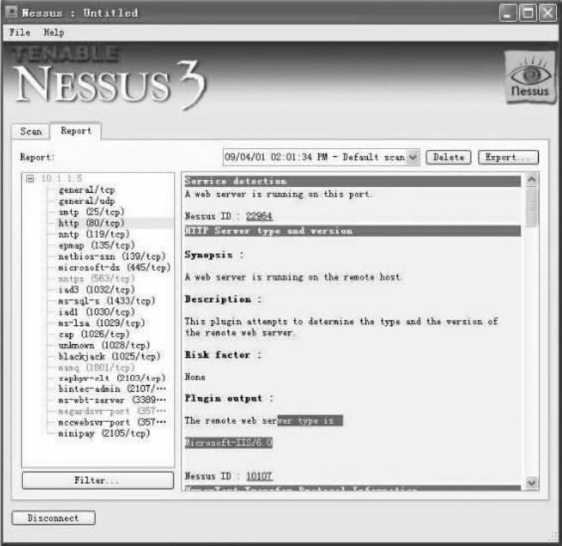
Task: Select netbios-ssn (139/tcp) entry
Action: 112,256
